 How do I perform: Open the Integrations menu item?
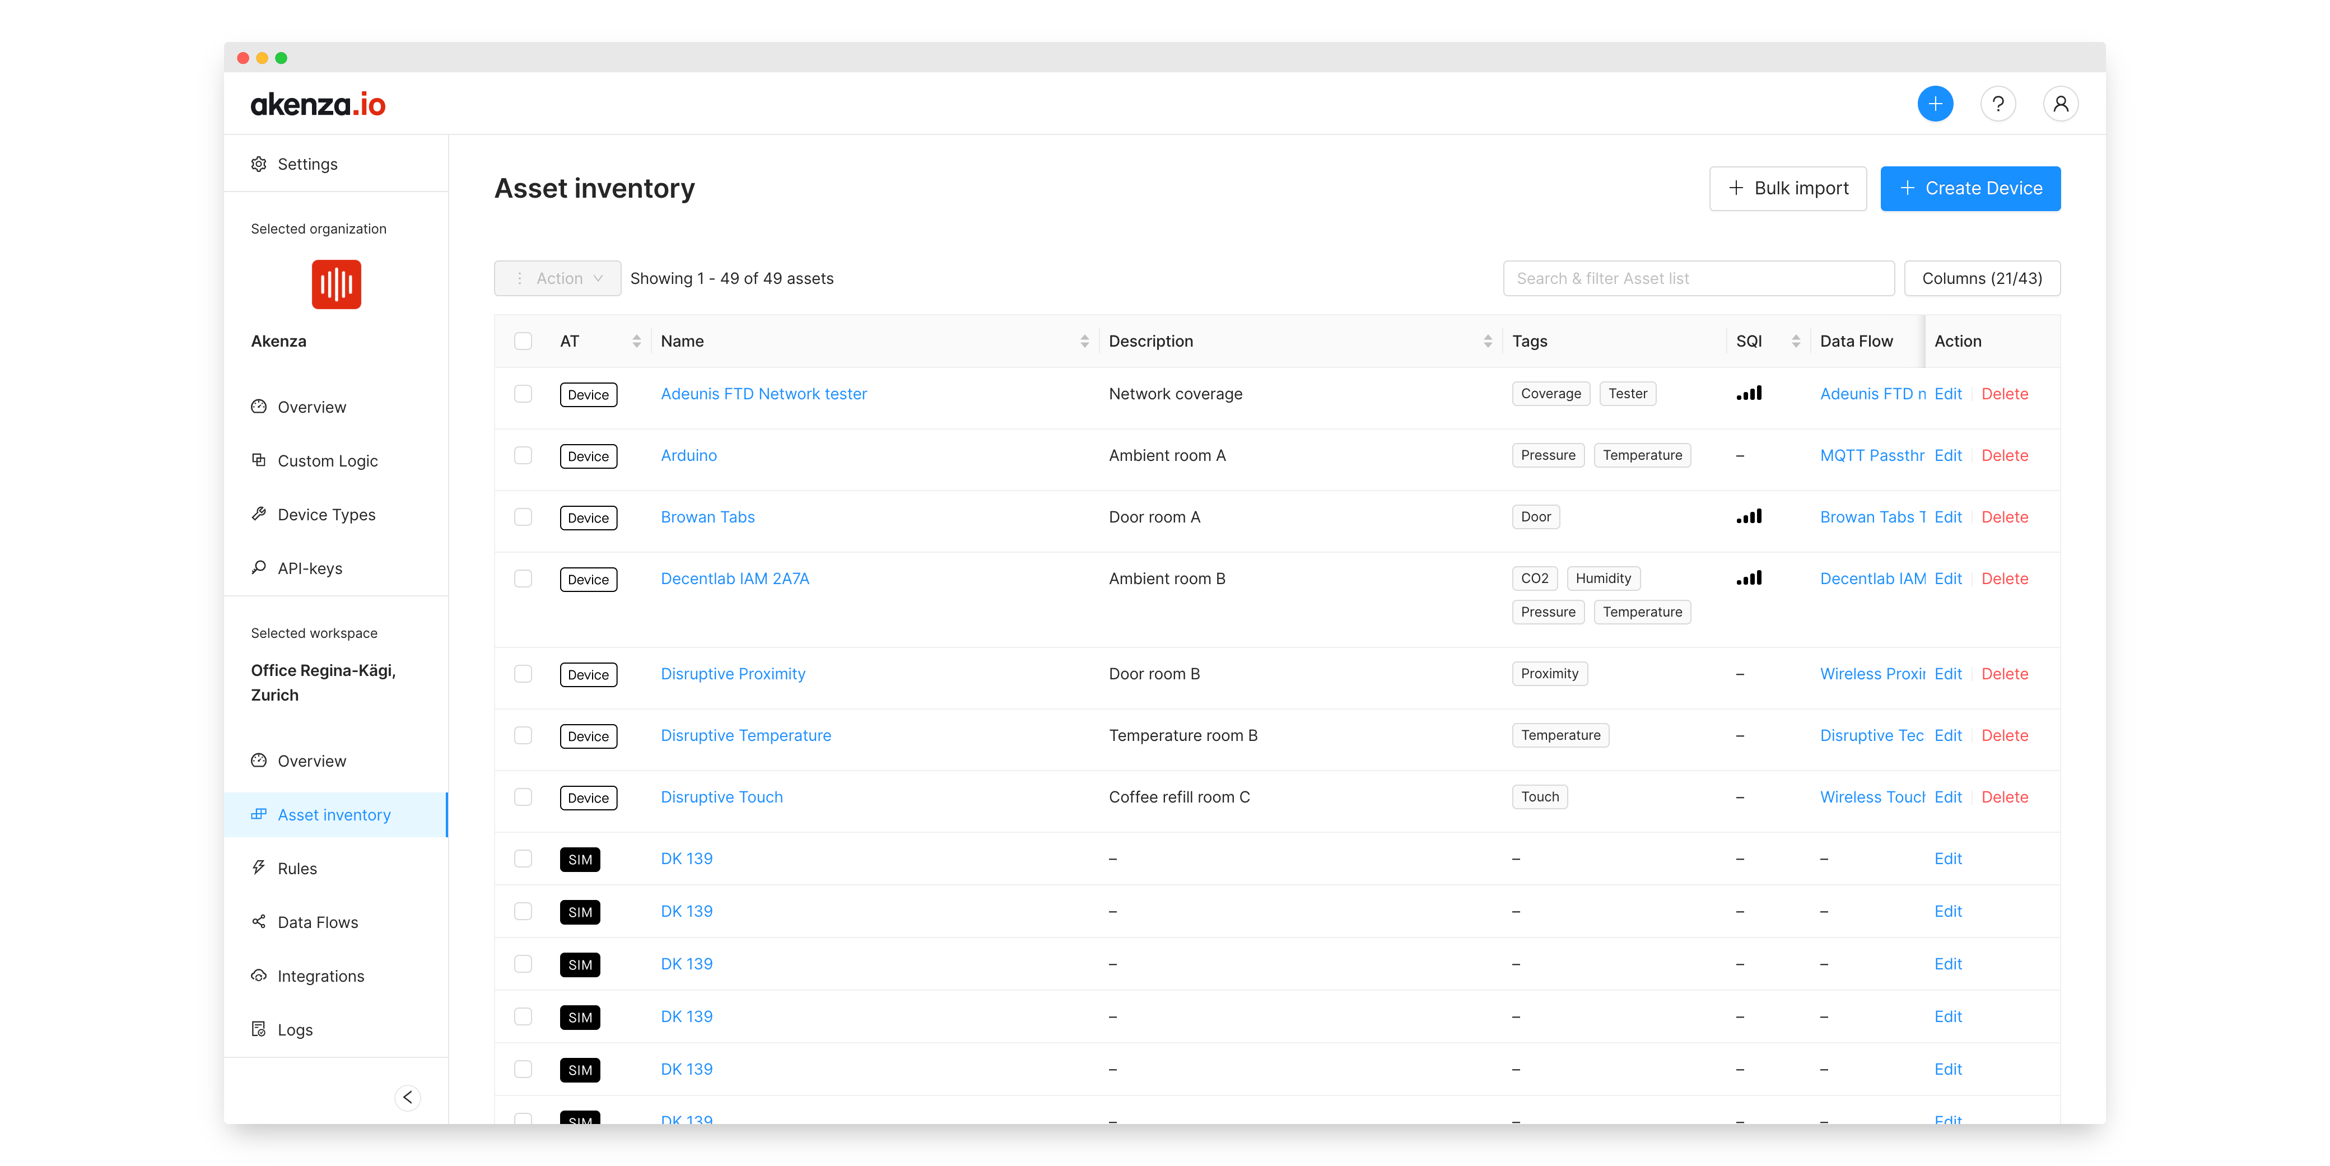pyautogui.click(x=321, y=976)
